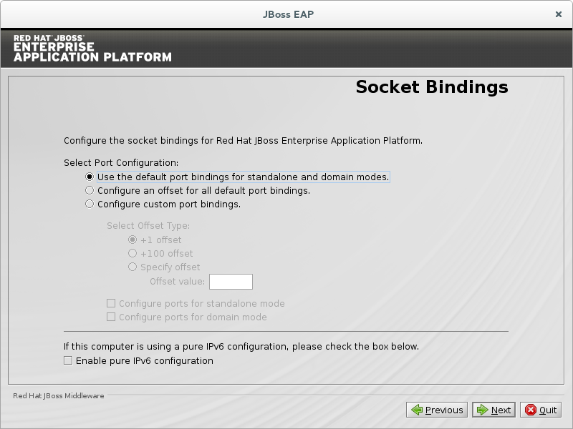The width and height of the screenshot is (573, 429).
Task: Click the Red Hat JBoss logo
Action: coord(92,47)
